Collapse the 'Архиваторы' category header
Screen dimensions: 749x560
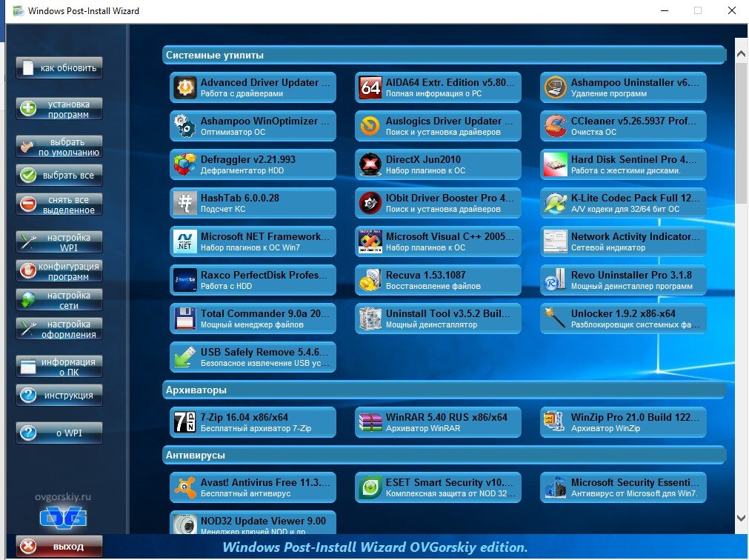[445, 390]
